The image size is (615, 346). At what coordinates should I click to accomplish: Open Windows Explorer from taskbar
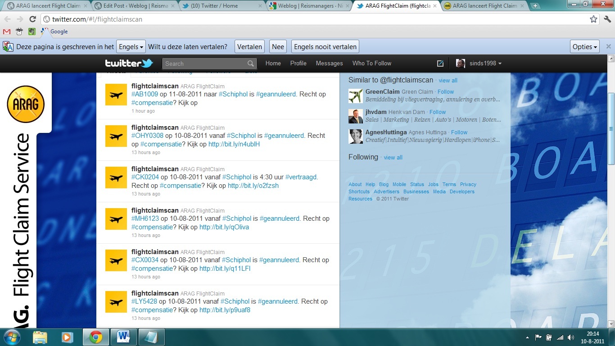(40, 337)
